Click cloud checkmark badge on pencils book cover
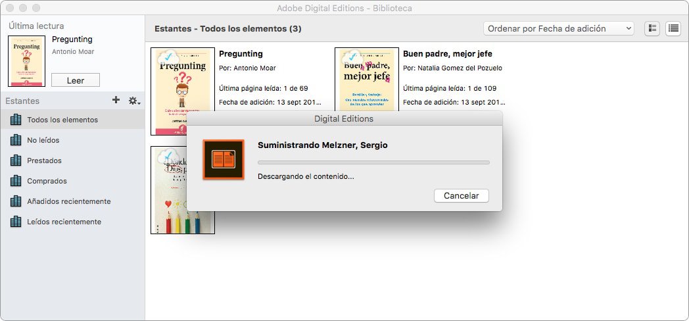Screen dimensions: 689x321 point(168,156)
